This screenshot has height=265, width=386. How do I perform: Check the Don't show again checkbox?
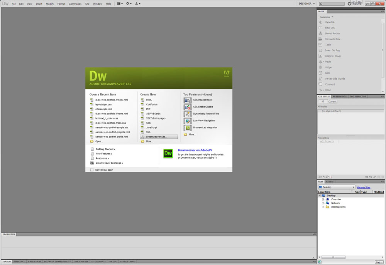tap(92, 170)
